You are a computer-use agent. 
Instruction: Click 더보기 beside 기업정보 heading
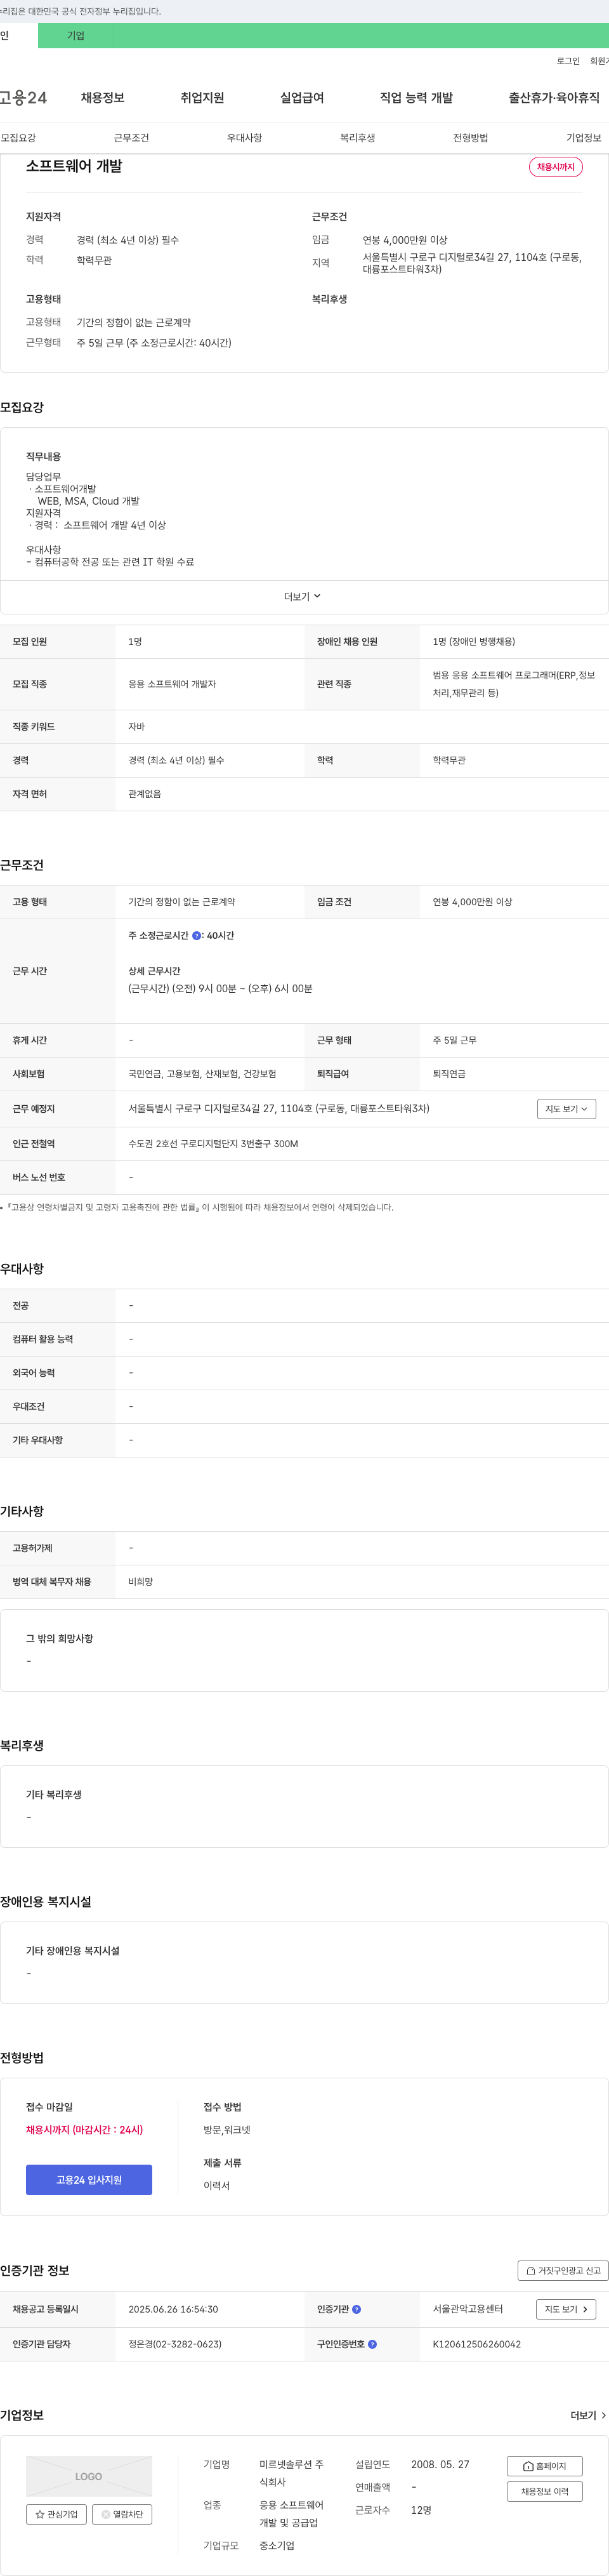tap(588, 2415)
